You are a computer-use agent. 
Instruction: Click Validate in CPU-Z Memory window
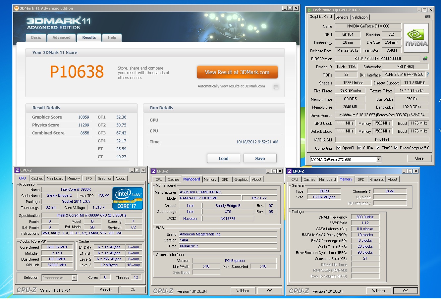[378, 291]
